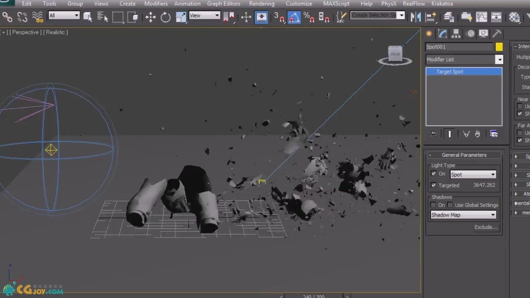Image resolution: width=530 pixels, height=298 pixels.
Task: Toggle the Angle Snap icon
Action: tap(294, 17)
